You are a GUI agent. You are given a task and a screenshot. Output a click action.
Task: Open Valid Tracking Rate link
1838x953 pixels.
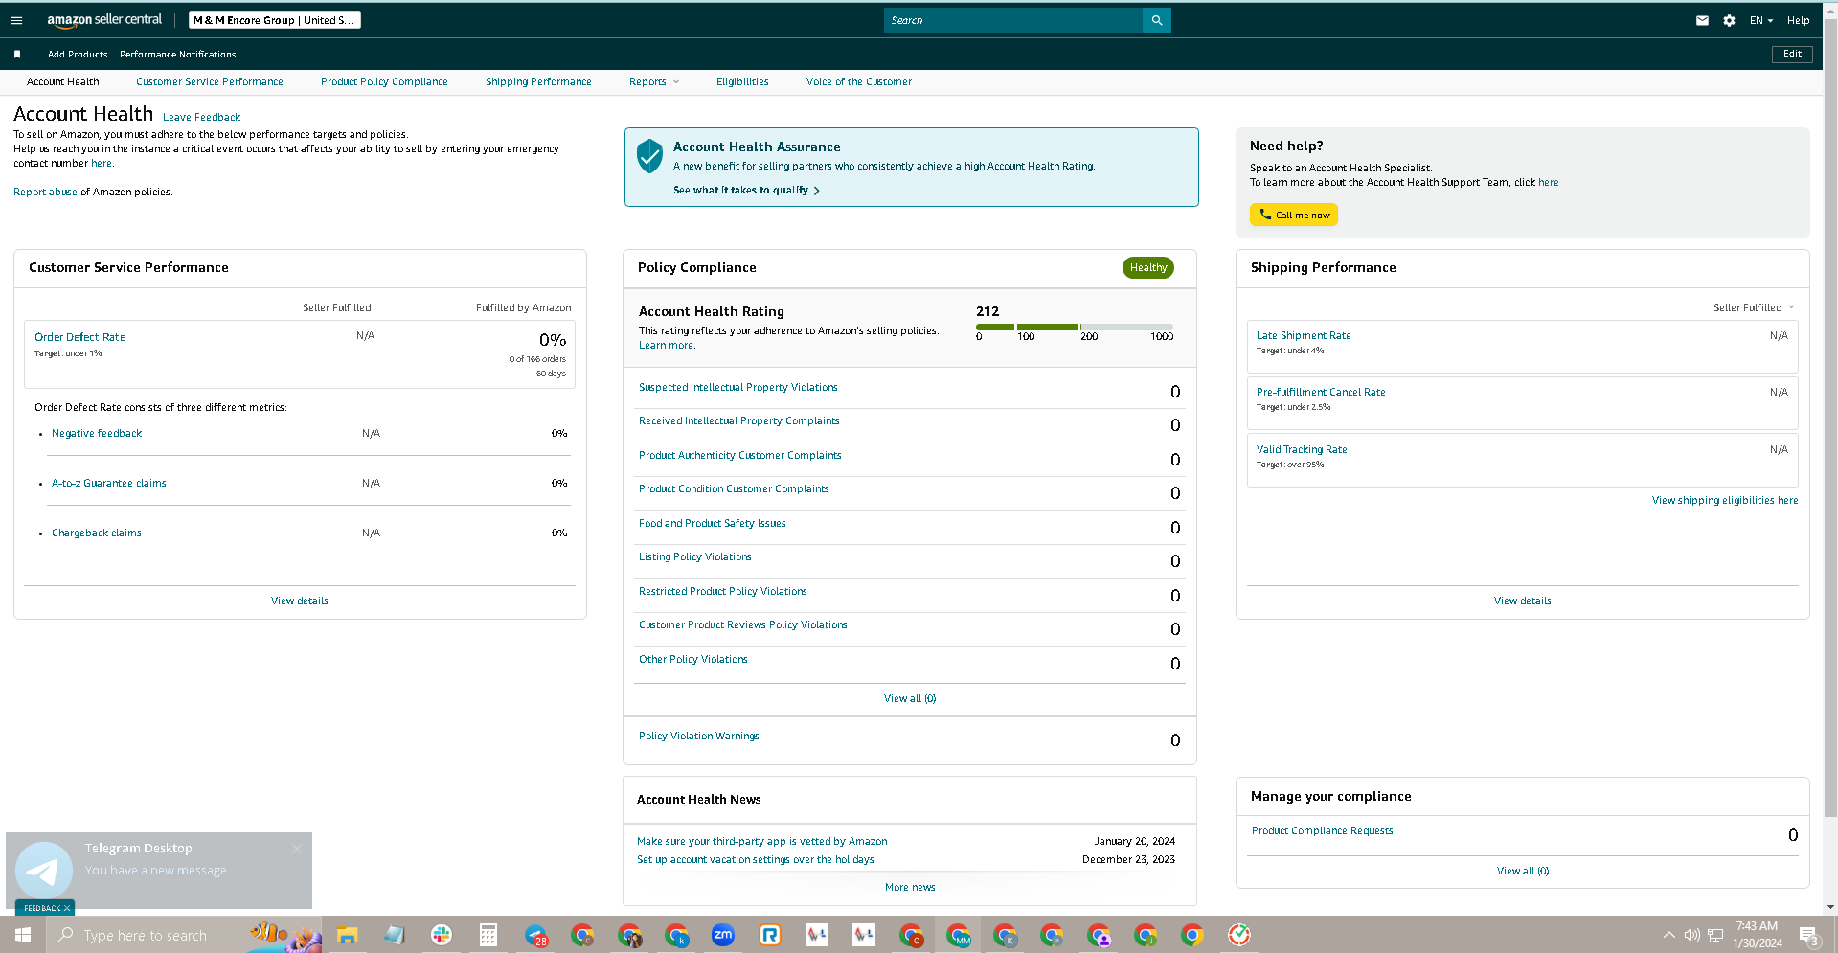coord(1302,450)
